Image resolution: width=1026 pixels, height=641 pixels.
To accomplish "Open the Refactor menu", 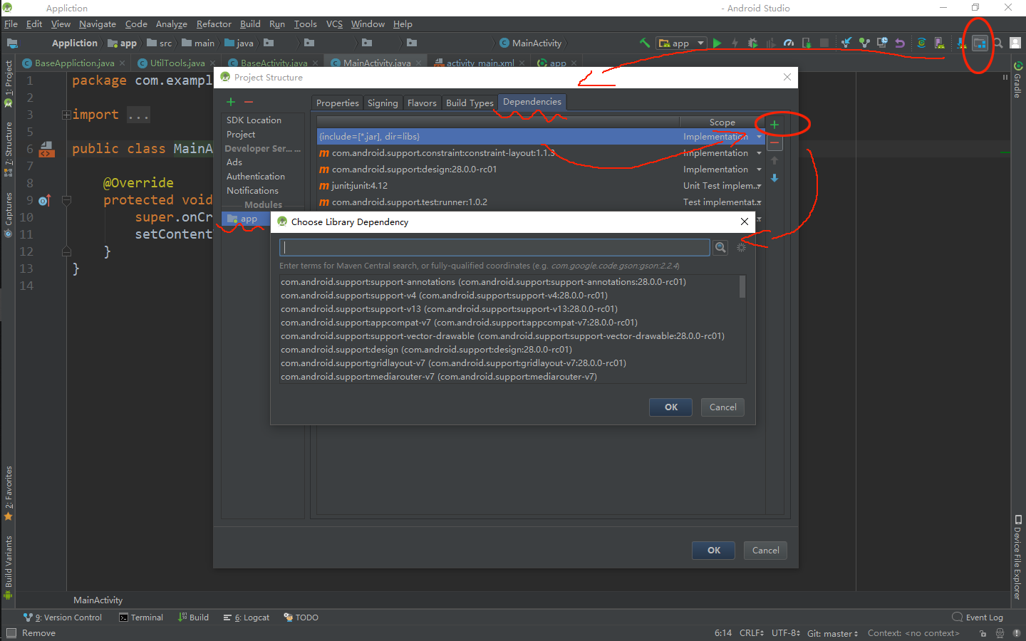I will point(214,24).
